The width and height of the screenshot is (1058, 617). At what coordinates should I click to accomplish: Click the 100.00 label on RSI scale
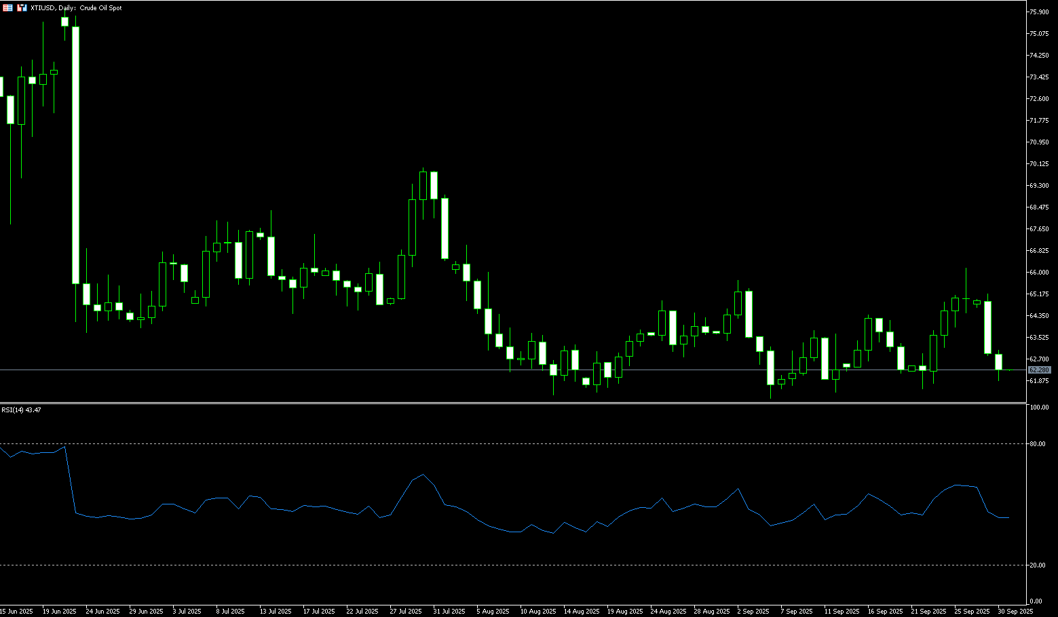point(1039,407)
